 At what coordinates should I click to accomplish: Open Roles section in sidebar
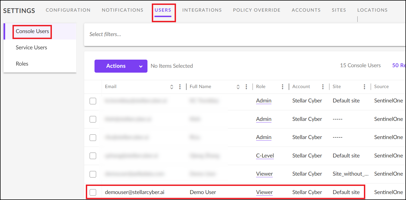pos(22,64)
